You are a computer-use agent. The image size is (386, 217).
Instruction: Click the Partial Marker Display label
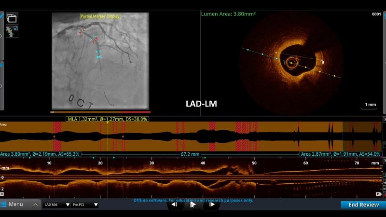pyautogui.click(x=100, y=16)
